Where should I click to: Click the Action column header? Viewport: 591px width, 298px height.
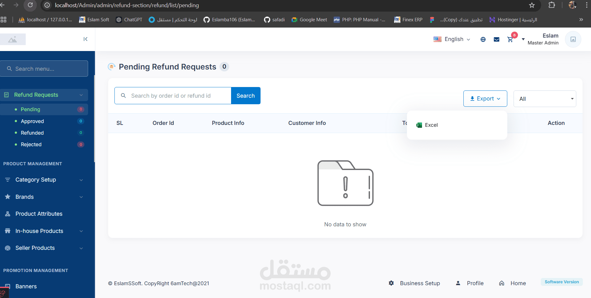click(556, 123)
